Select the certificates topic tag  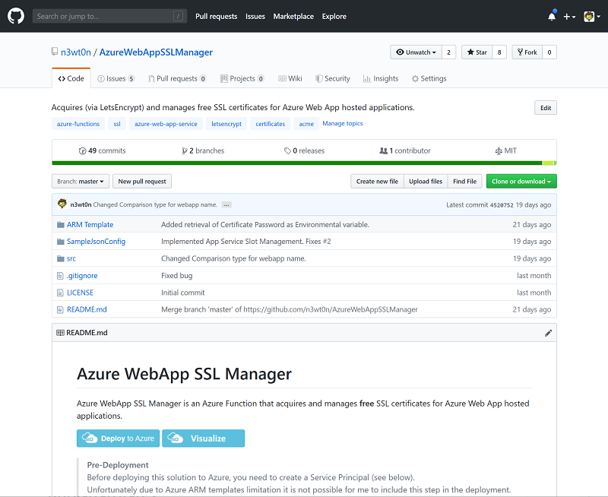(x=271, y=124)
